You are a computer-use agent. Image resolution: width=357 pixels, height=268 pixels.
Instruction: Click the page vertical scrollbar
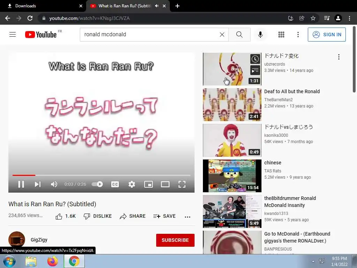tap(354, 59)
